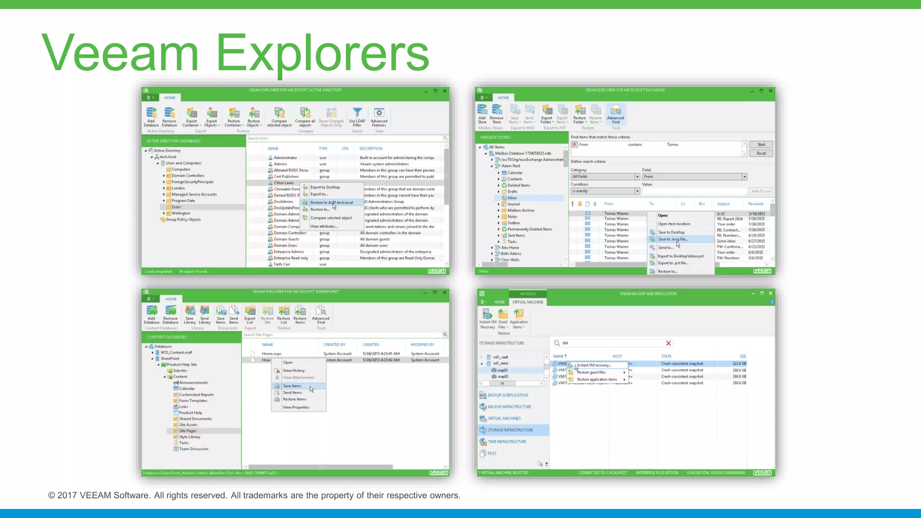
Task: Collapse the Product Help Site node
Action: point(158,365)
